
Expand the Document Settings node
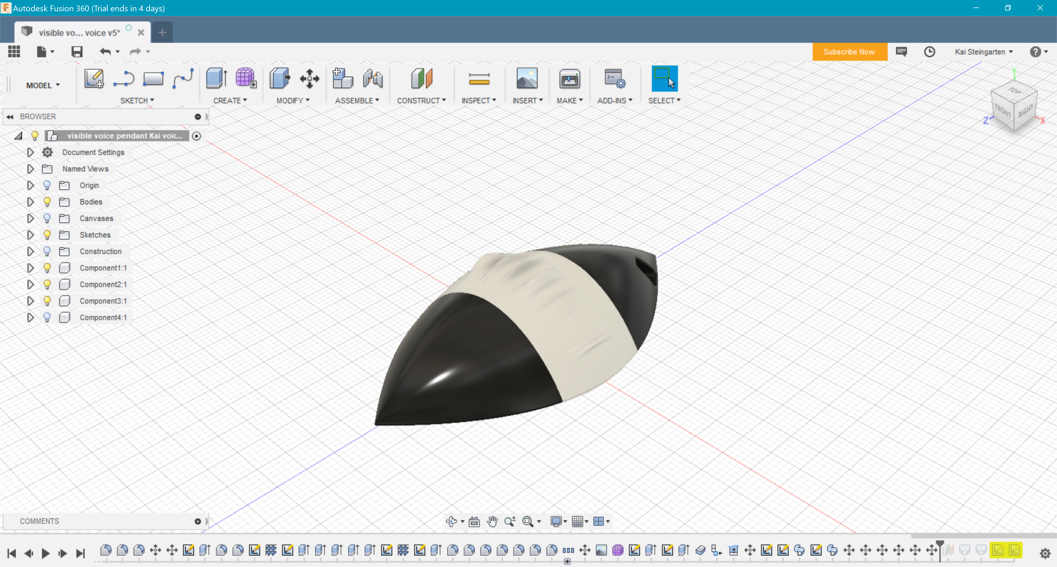tap(30, 152)
